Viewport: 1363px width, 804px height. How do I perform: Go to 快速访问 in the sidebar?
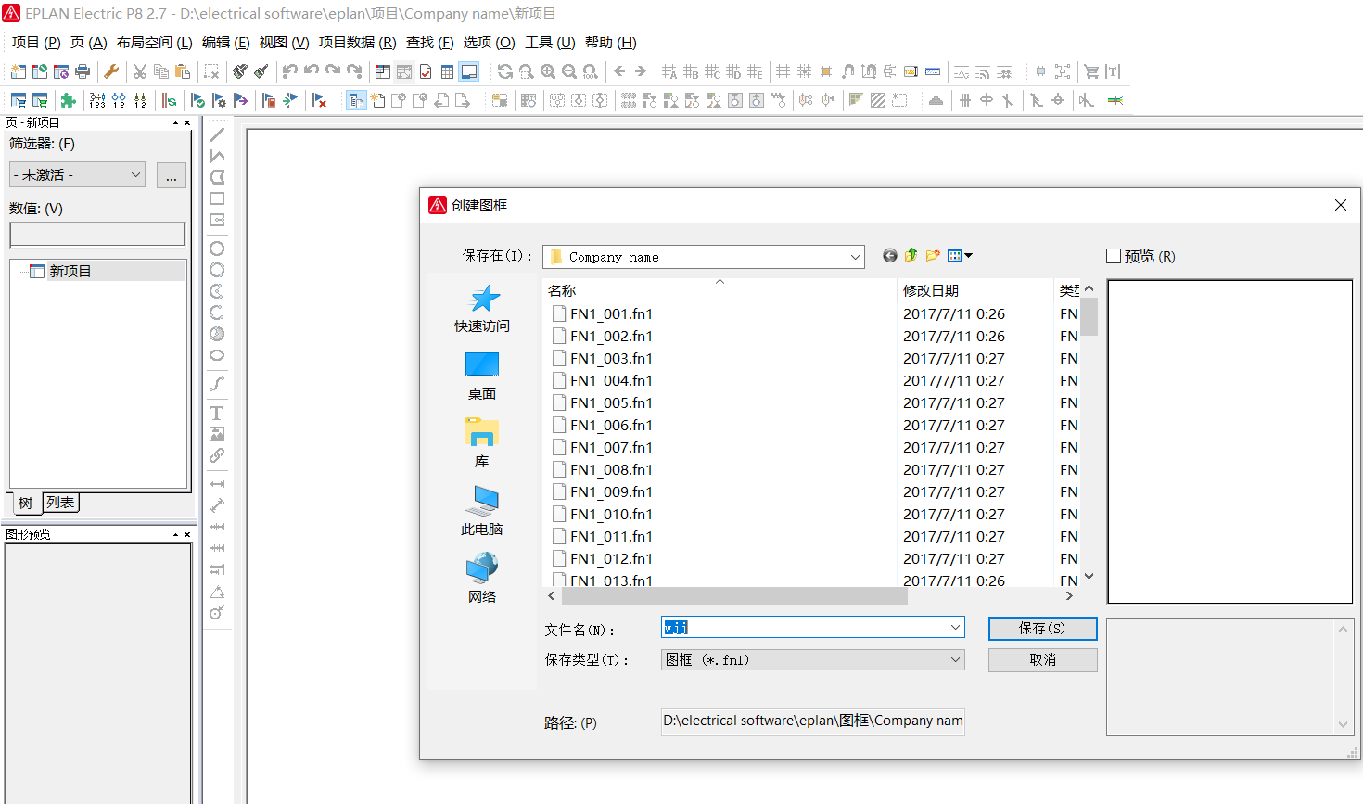pyautogui.click(x=482, y=309)
